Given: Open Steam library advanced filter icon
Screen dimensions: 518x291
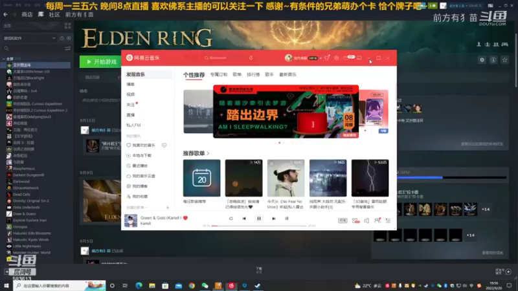Looking at the screenshot, I should click(x=68, y=48).
